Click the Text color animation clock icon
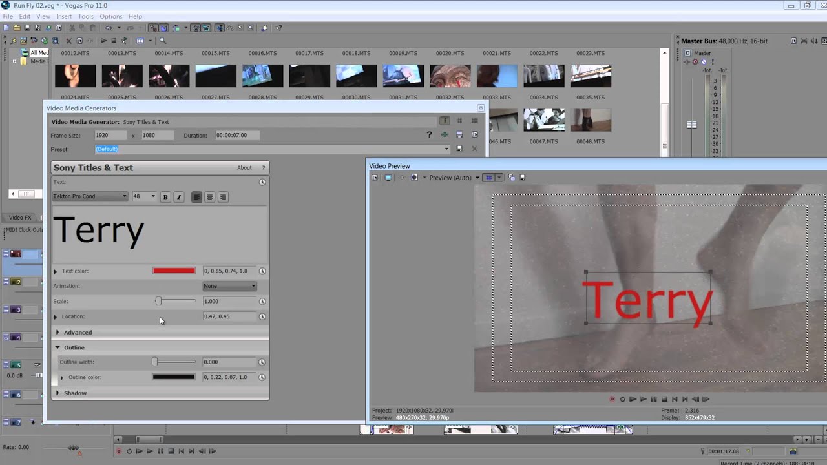Viewport: 827px width, 465px height. (262, 271)
